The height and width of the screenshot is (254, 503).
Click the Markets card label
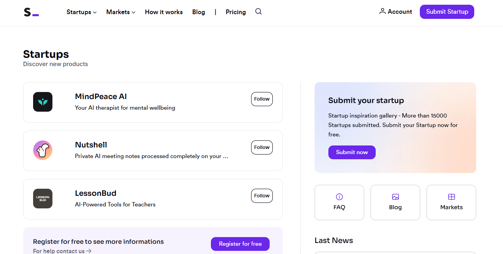click(451, 207)
